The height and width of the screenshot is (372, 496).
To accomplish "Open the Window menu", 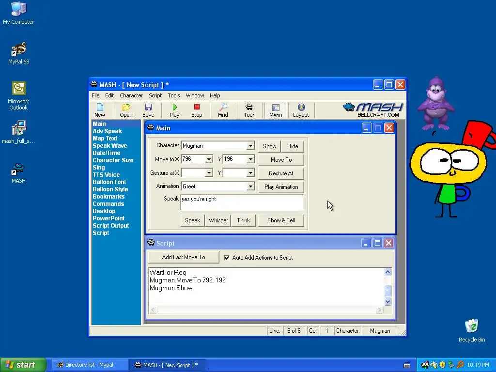I will click(x=195, y=95).
